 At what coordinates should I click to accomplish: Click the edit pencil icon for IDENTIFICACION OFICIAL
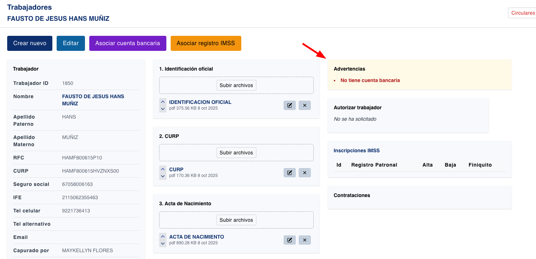pyautogui.click(x=290, y=105)
